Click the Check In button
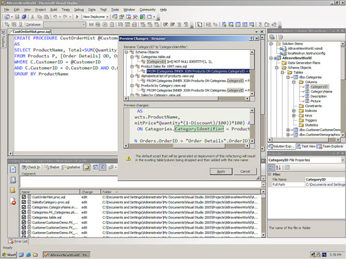This screenshot has height=259, width=346. point(31,167)
